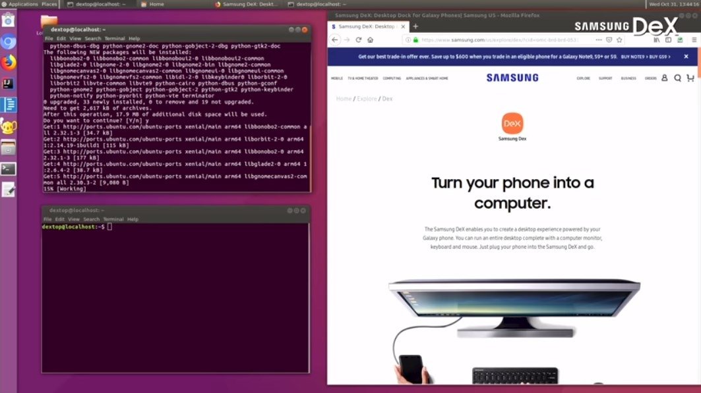Open Samsung account user icon
The width and height of the screenshot is (701, 393).
coord(664,78)
